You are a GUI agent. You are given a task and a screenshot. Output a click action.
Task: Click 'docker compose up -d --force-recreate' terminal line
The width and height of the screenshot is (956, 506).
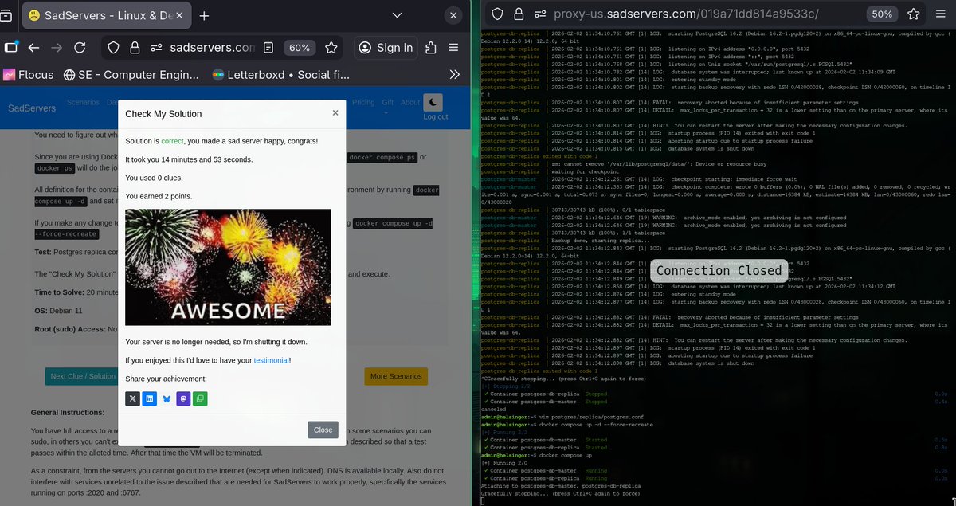pos(567,425)
